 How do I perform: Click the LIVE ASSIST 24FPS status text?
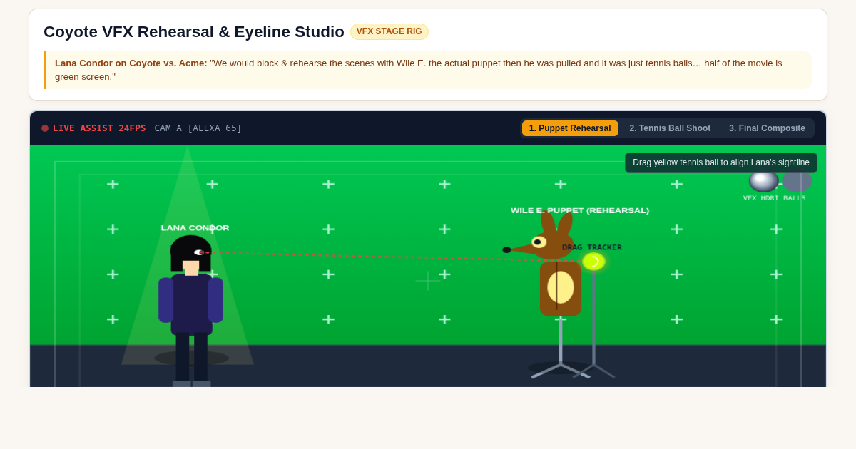pyautogui.click(x=99, y=128)
